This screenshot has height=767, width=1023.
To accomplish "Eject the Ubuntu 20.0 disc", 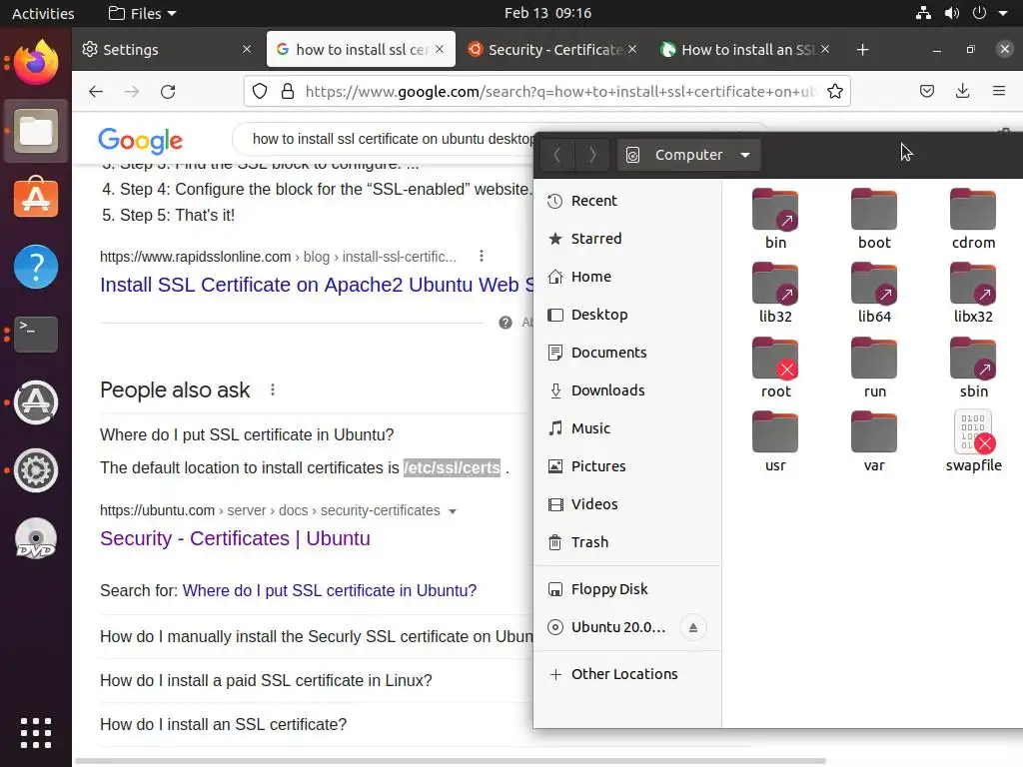I will [x=693, y=627].
